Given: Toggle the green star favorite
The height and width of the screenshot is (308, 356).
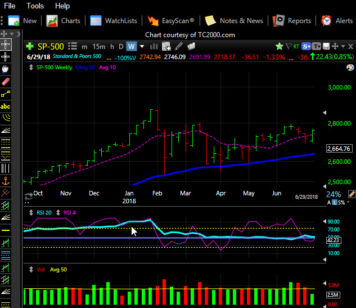Looking at the screenshot, I should pyautogui.click(x=280, y=46).
